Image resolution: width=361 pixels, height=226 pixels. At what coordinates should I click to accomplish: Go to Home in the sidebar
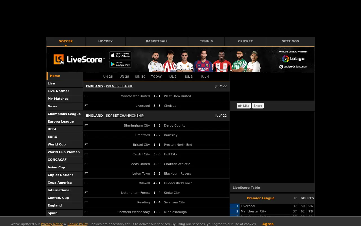coord(65,76)
